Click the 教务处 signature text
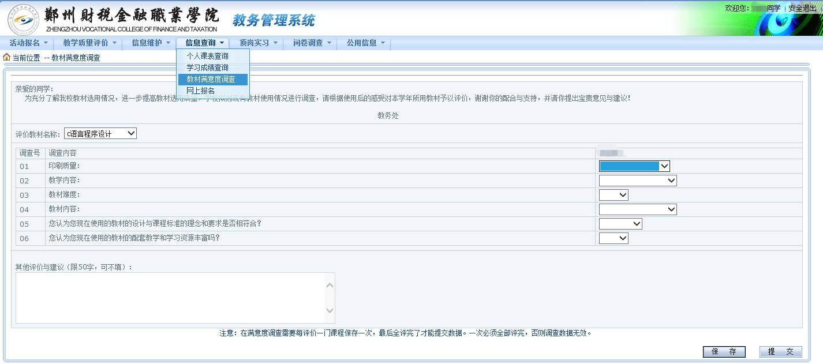 click(388, 115)
